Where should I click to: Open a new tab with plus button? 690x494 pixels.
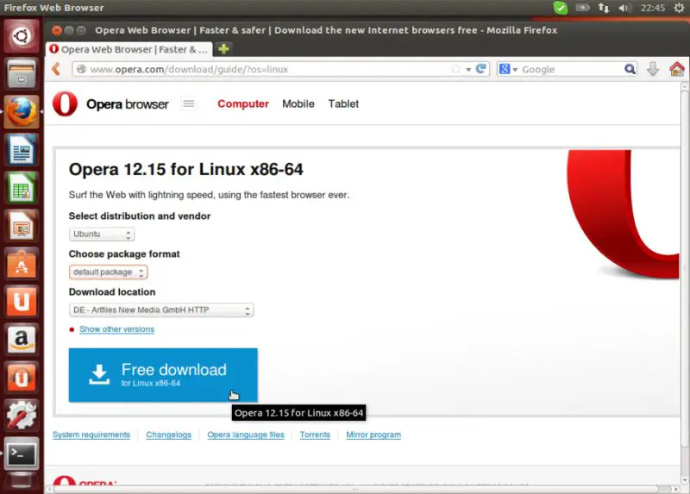tap(224, 49)
